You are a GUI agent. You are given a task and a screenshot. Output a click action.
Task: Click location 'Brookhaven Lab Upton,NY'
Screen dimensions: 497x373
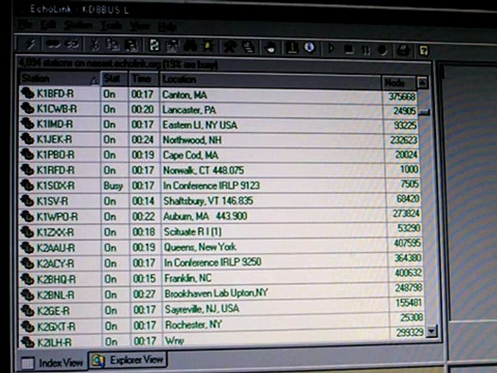[216, 293]
